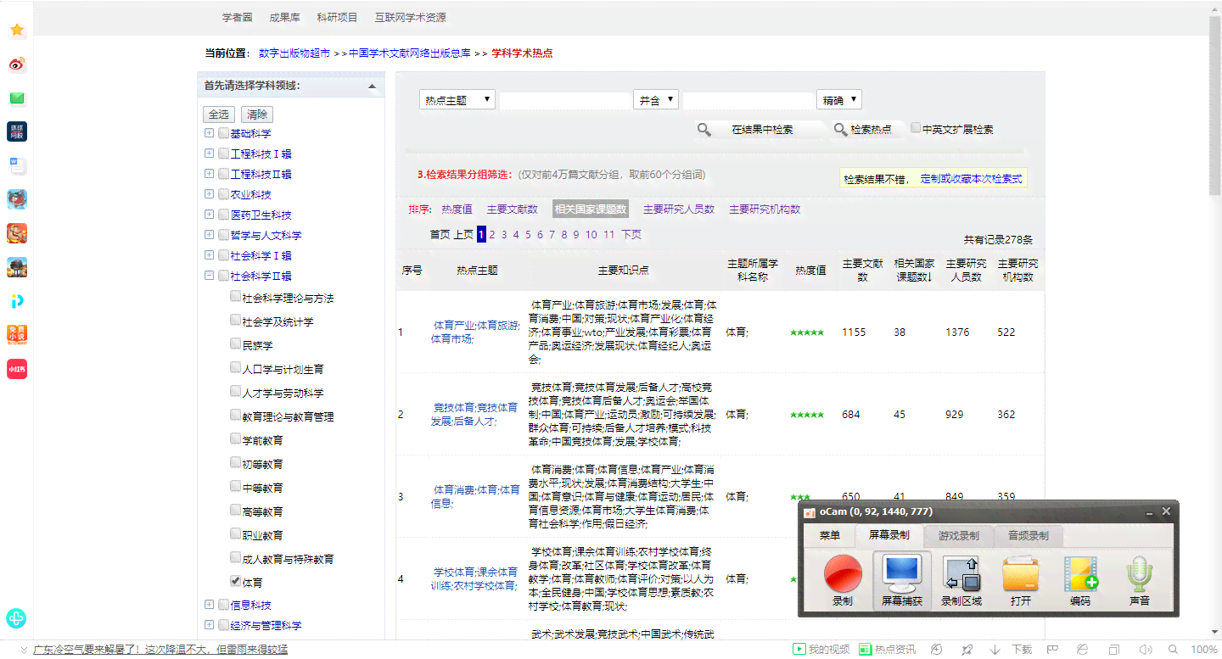Click the magnifier icon beside 检索热点
Image resolution: width=1222 pixels, height=659 pixels.
(x=840, y=130)
